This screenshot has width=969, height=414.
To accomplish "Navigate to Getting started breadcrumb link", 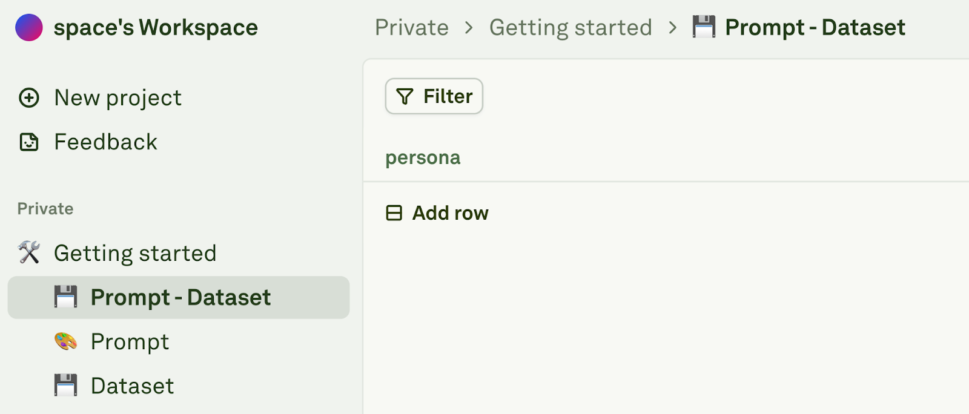I will coord(570,27).
